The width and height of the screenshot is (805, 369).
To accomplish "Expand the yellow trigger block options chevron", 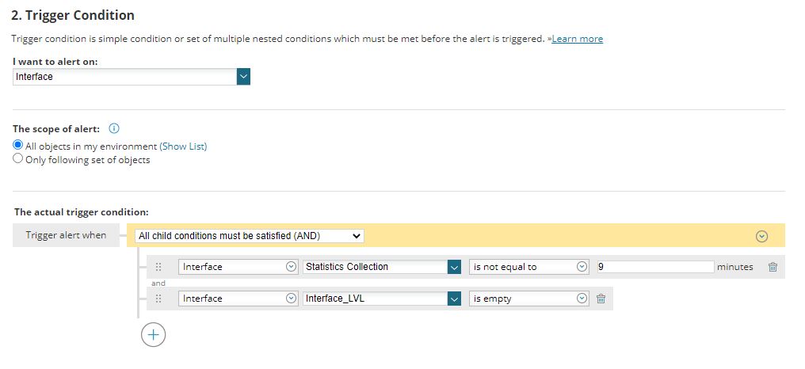I will pos(761,236).
